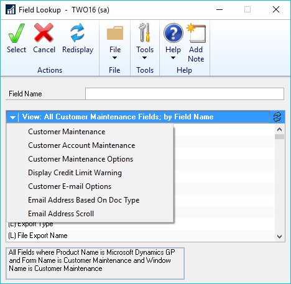Click the Tools wrench and screwdriver icon
The height and width of the screenshot is (284, 291).
pos(145,32)
